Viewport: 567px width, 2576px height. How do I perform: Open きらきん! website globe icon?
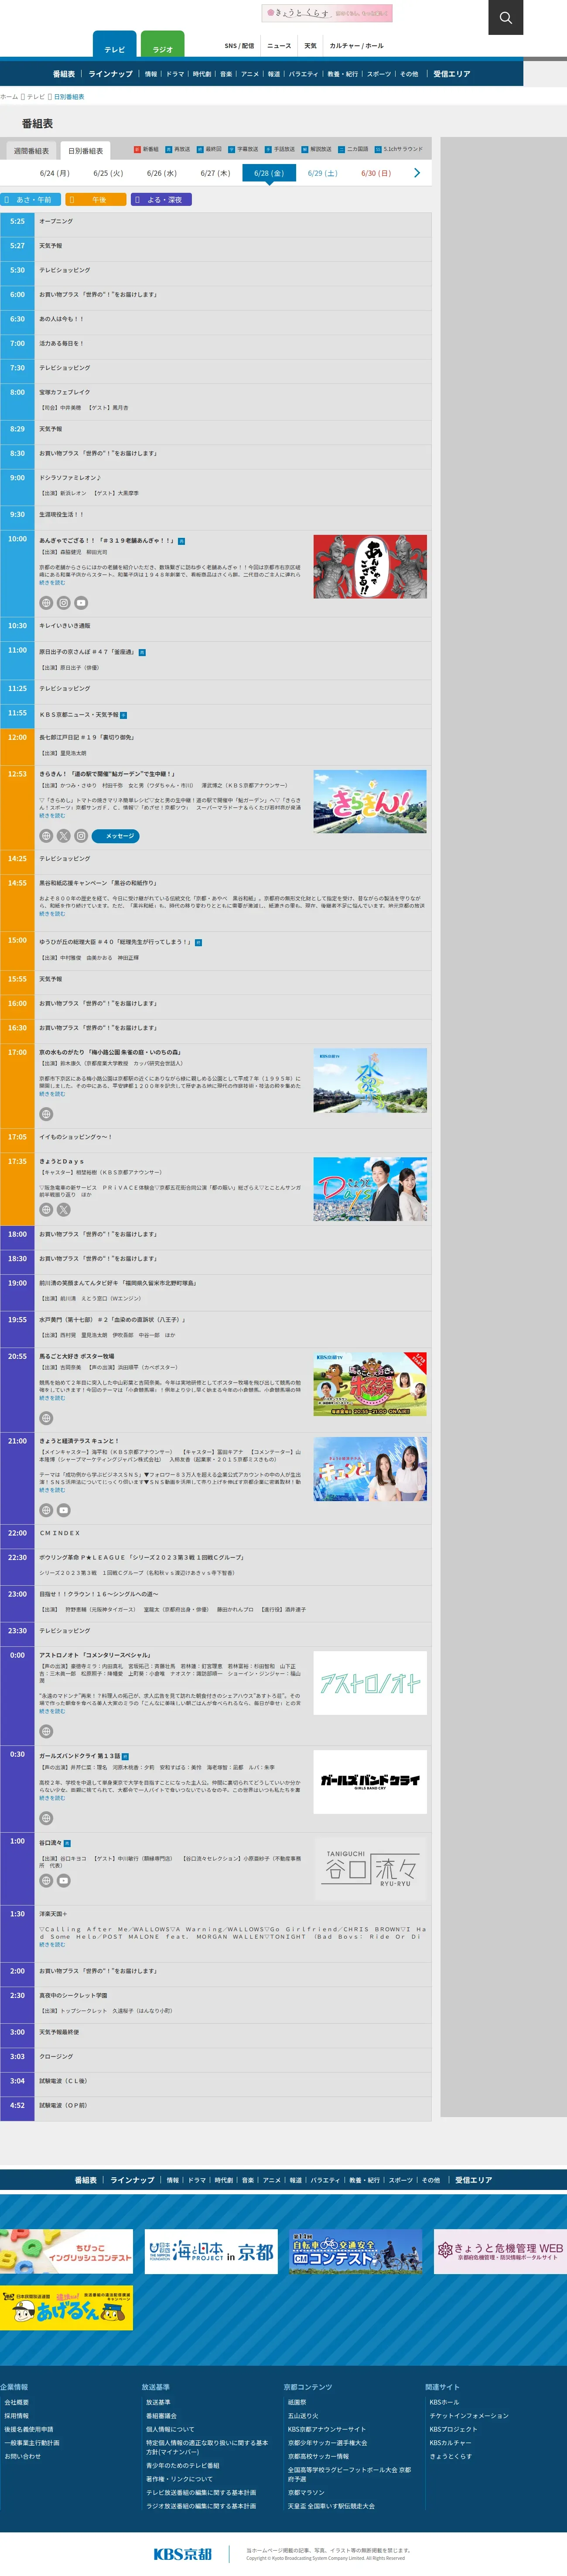pos(46,836)
